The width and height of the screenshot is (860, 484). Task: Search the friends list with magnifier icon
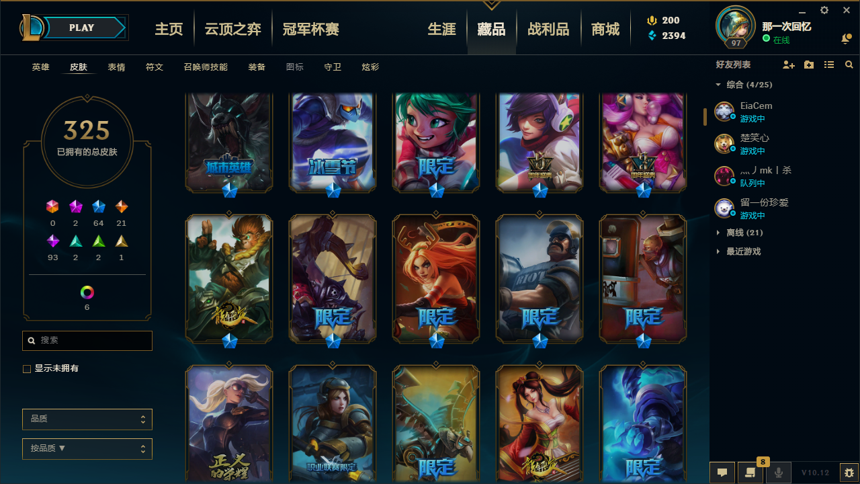[849, 65]
